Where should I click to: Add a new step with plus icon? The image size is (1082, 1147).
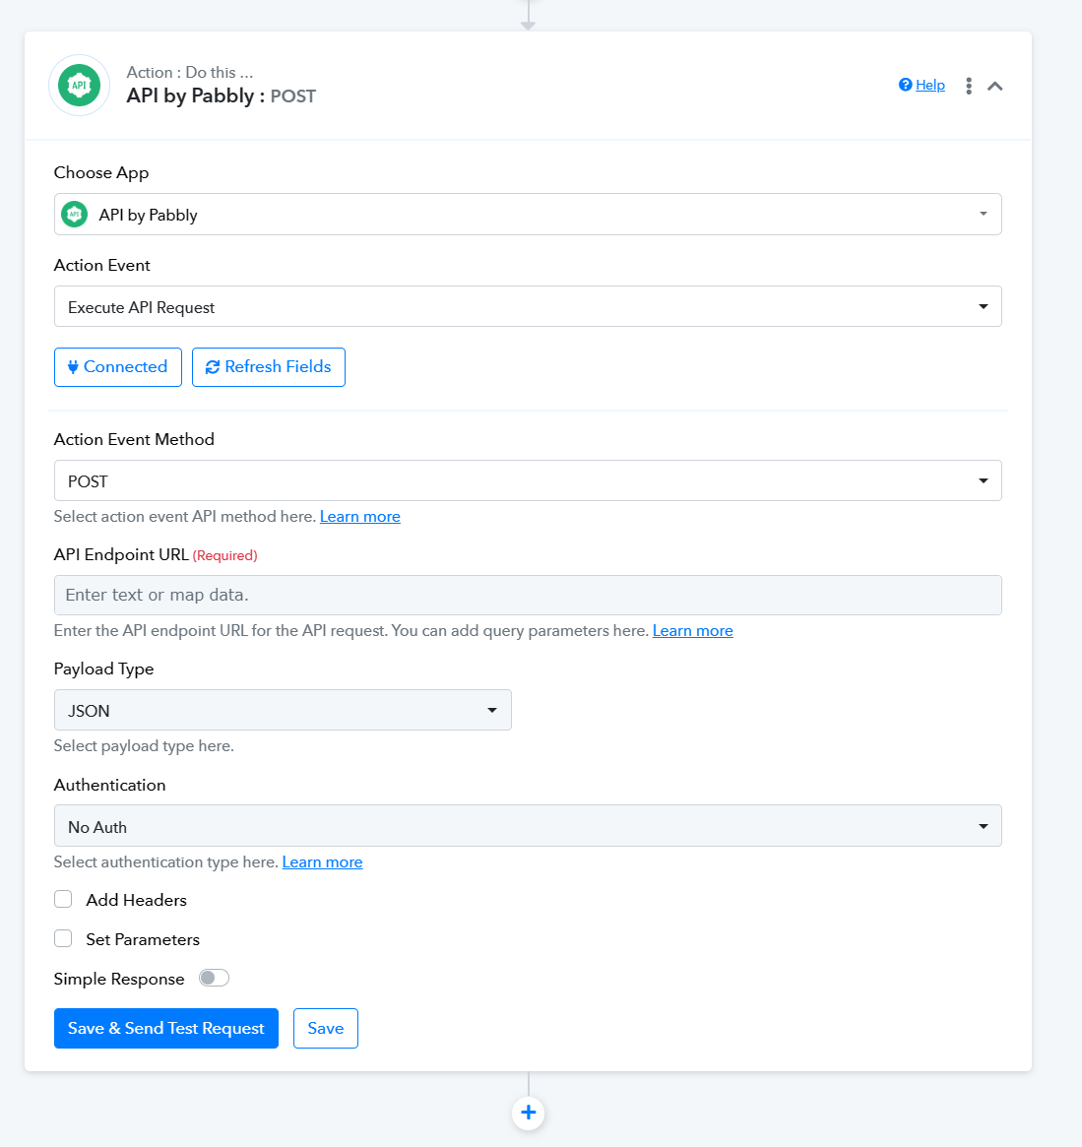tap(528, 1113)
